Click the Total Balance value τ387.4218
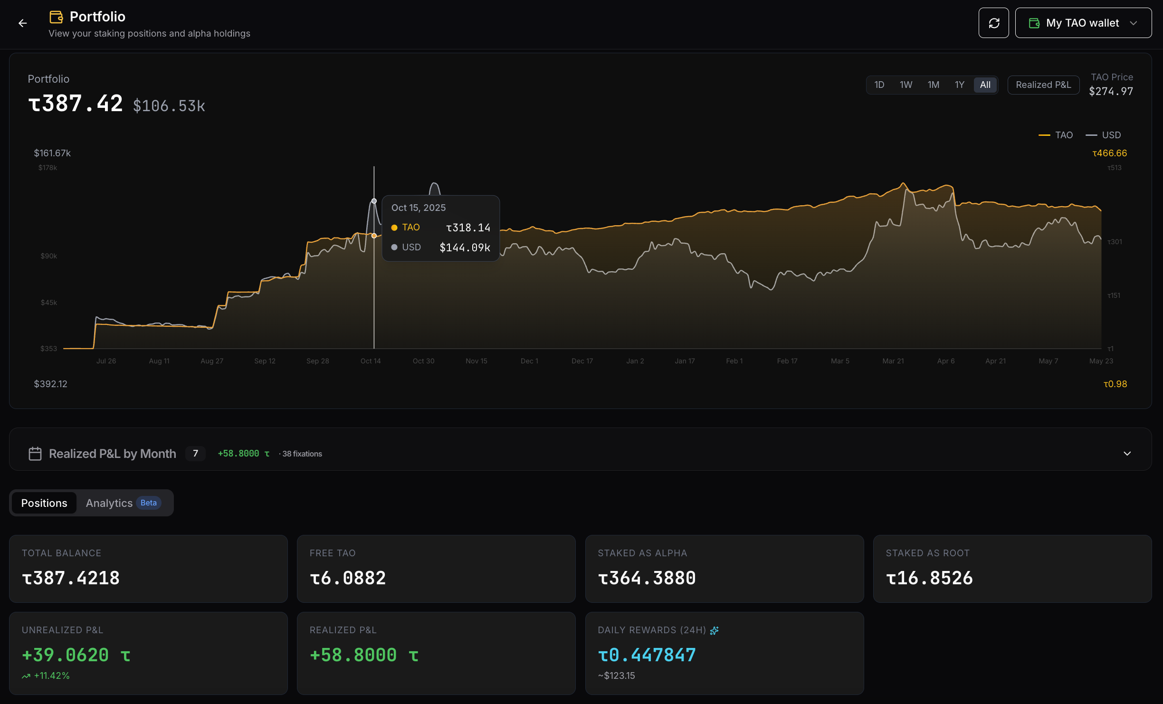The image size is (1163, 704). [71, 578]
